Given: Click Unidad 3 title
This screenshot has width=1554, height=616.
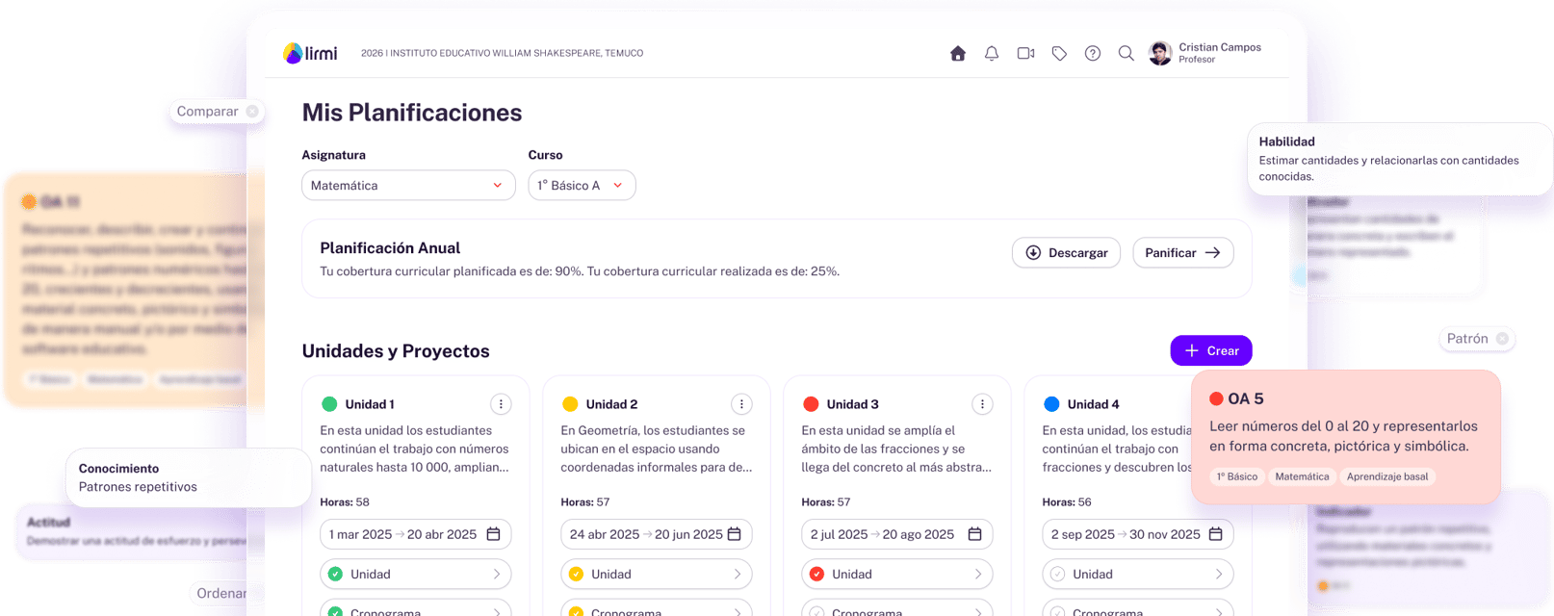Looking at the screenshot, I should [x=852, y=404].
